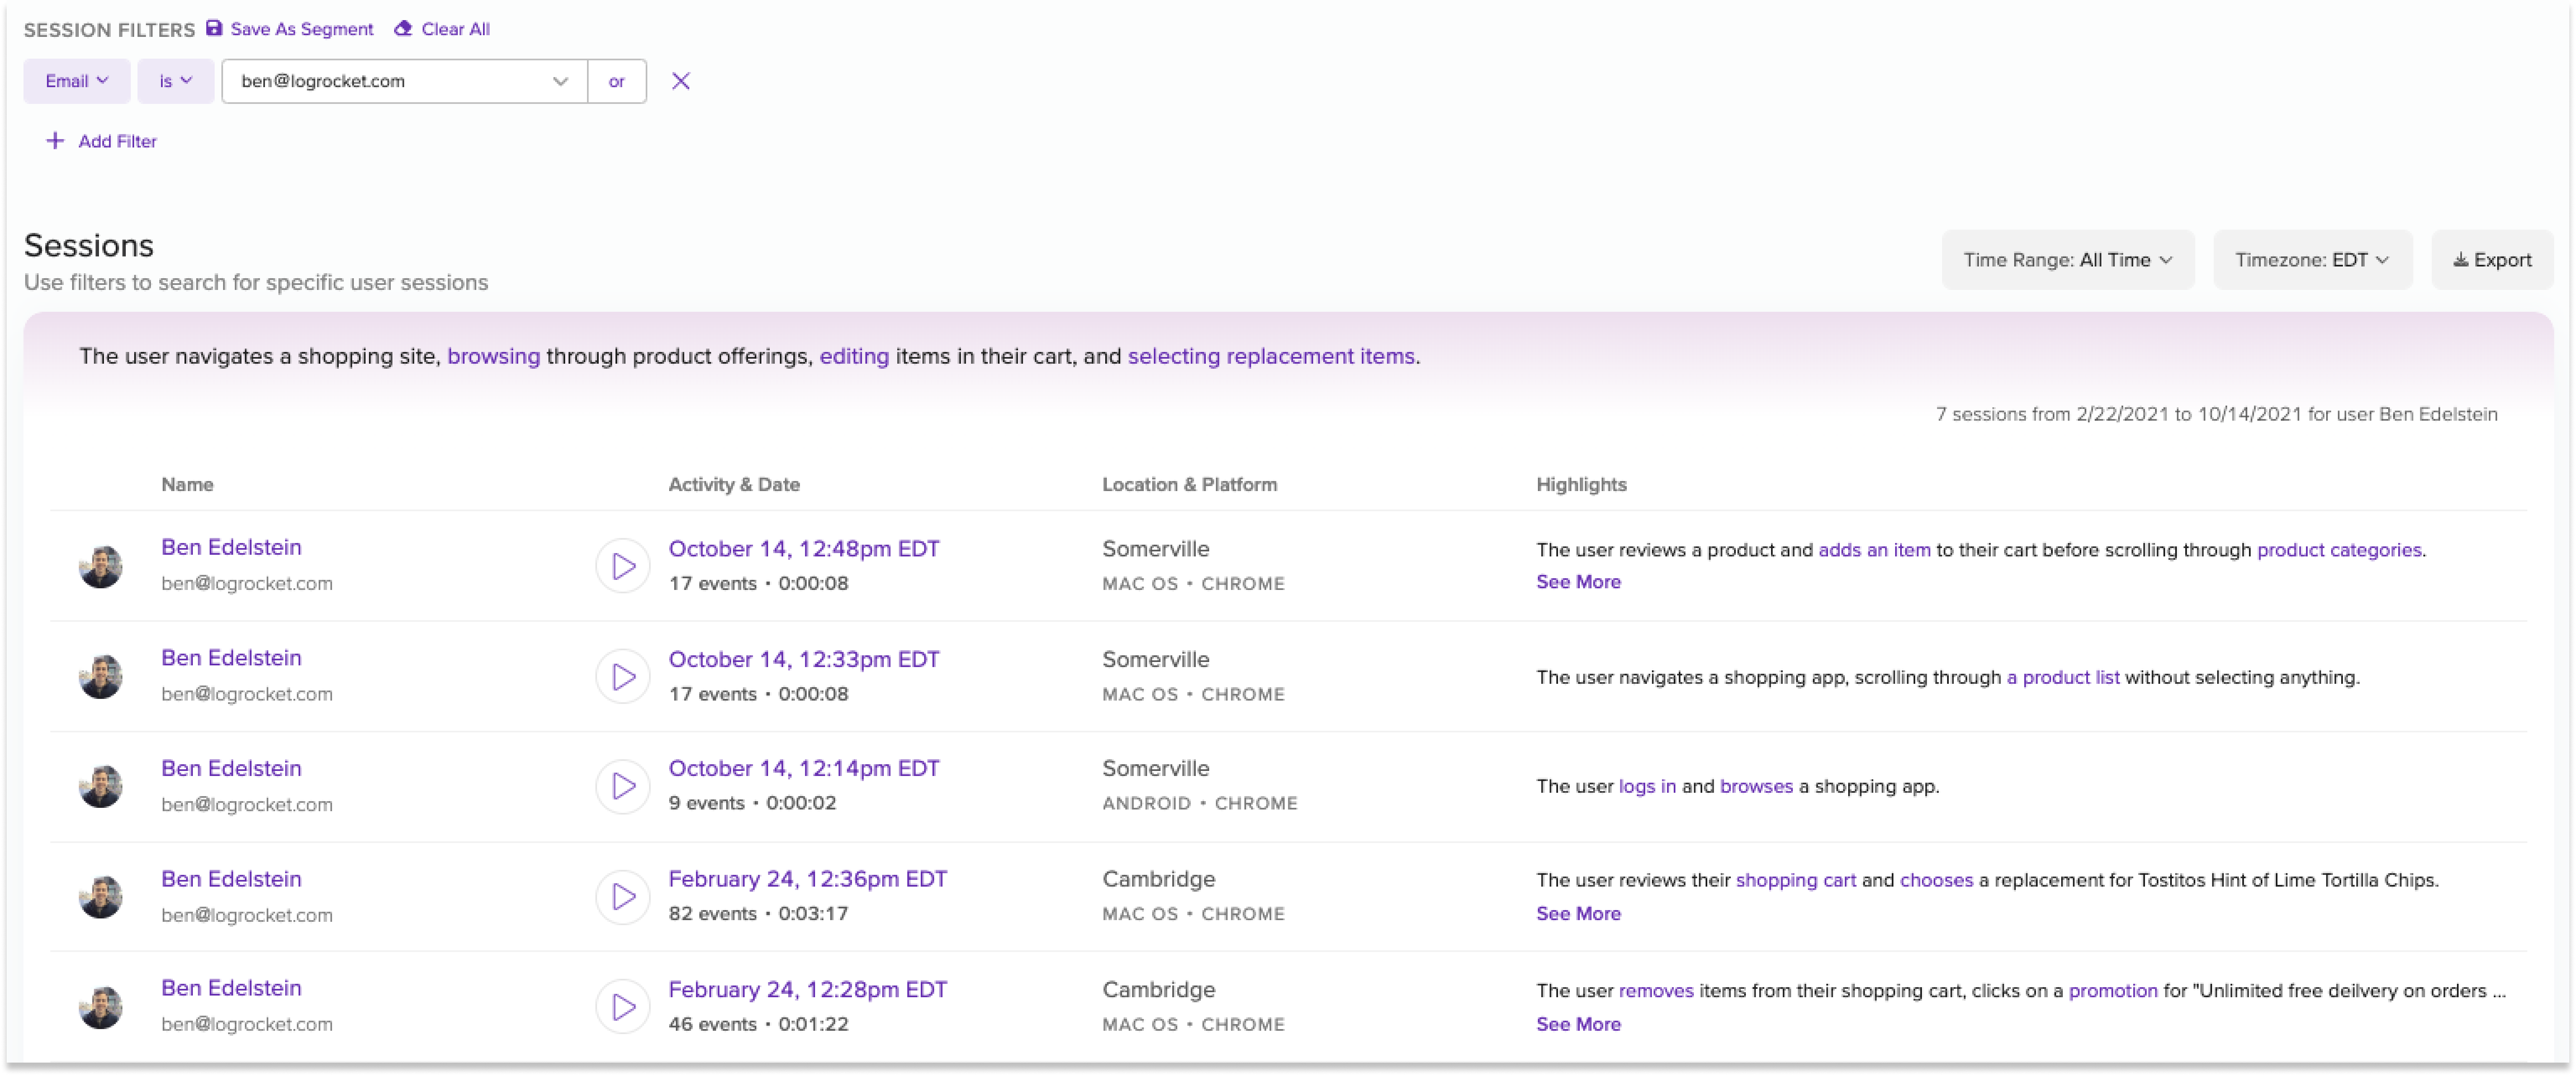This screenshot has height=1076, width=2576.
Task: Open the 'is' operator dropdown
Action: click(175, 81)
